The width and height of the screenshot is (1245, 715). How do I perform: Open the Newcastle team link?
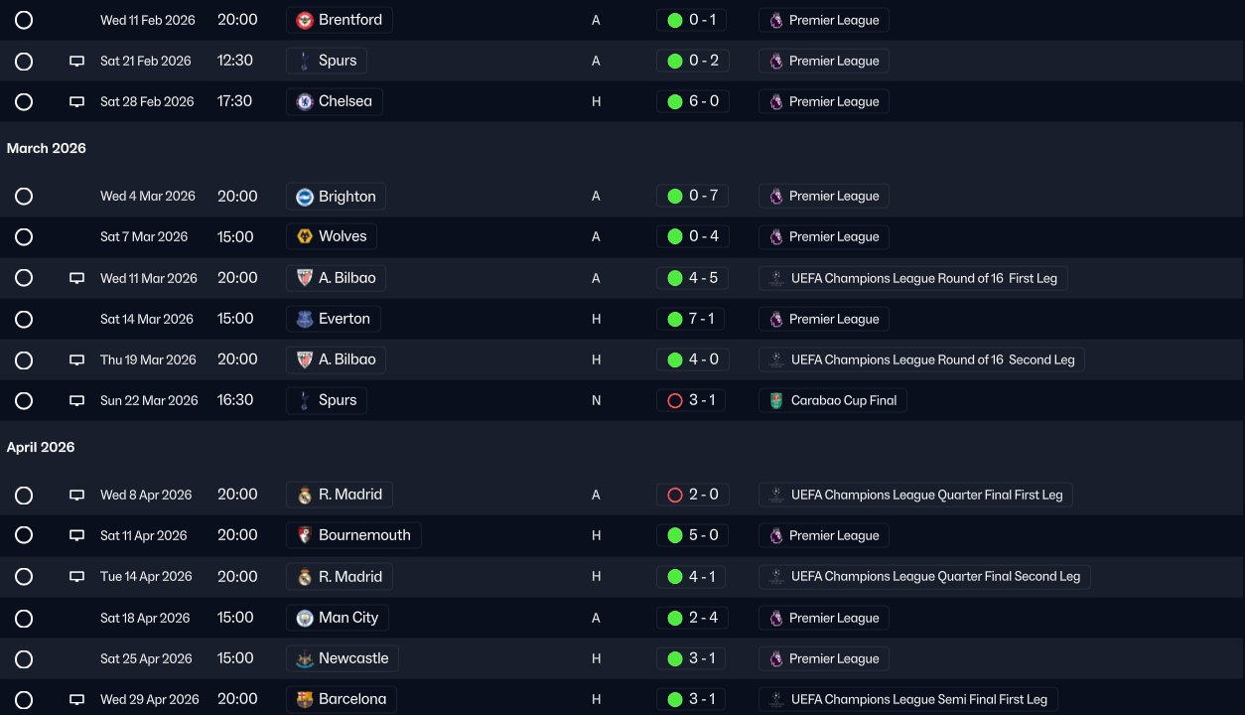point(352,658)
